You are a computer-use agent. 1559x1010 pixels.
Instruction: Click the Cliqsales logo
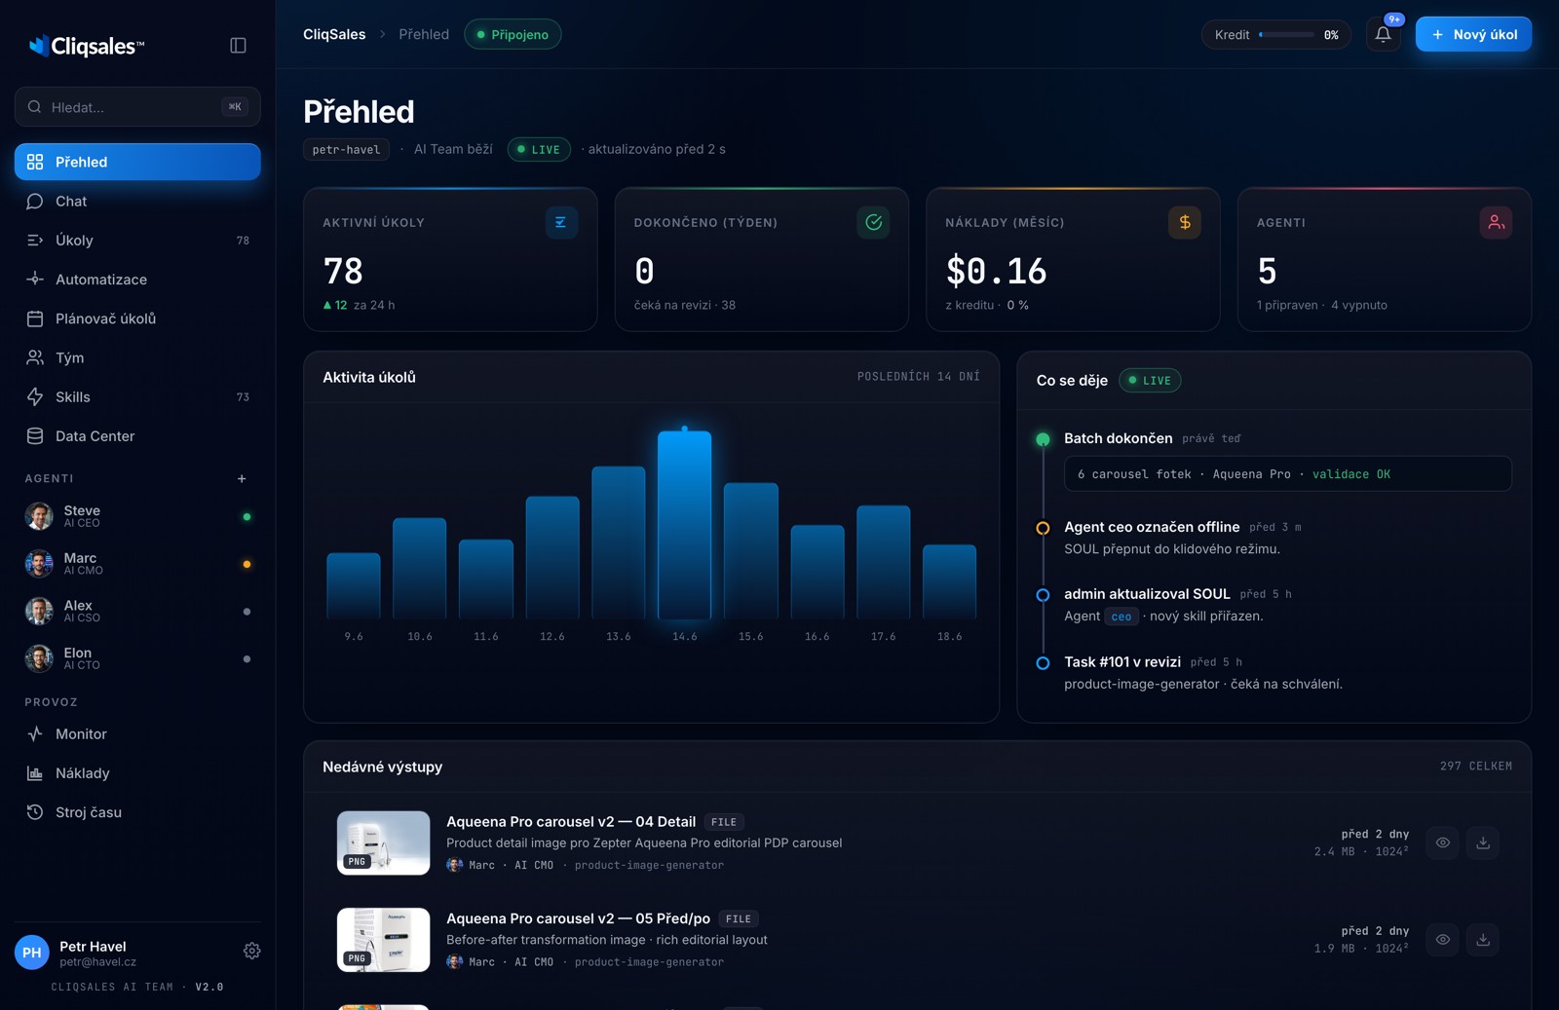coord(87,46)
